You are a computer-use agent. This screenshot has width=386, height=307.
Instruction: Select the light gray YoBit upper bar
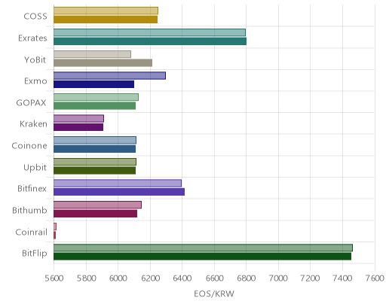[92, 54]
